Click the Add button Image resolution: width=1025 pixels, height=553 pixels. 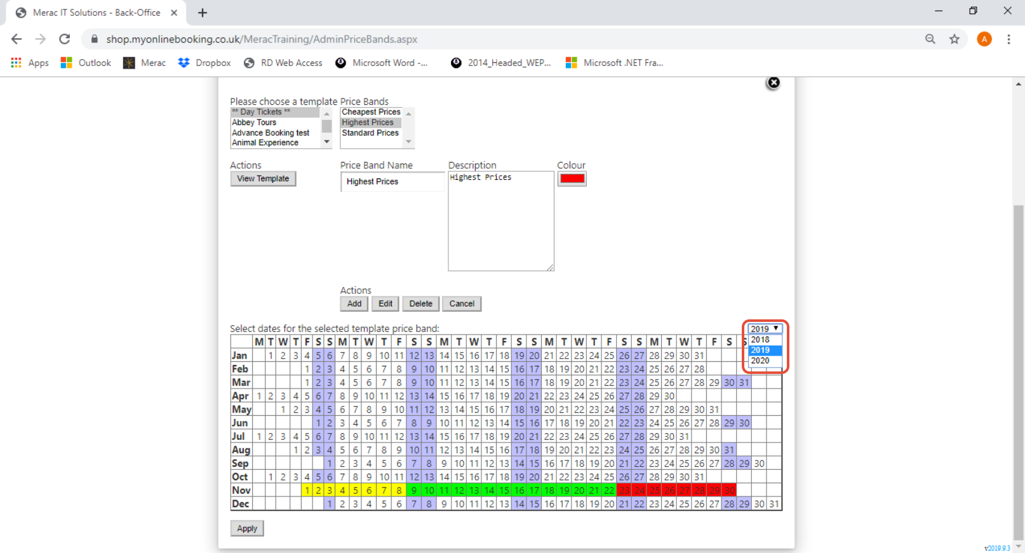click(x=354, y=304)
